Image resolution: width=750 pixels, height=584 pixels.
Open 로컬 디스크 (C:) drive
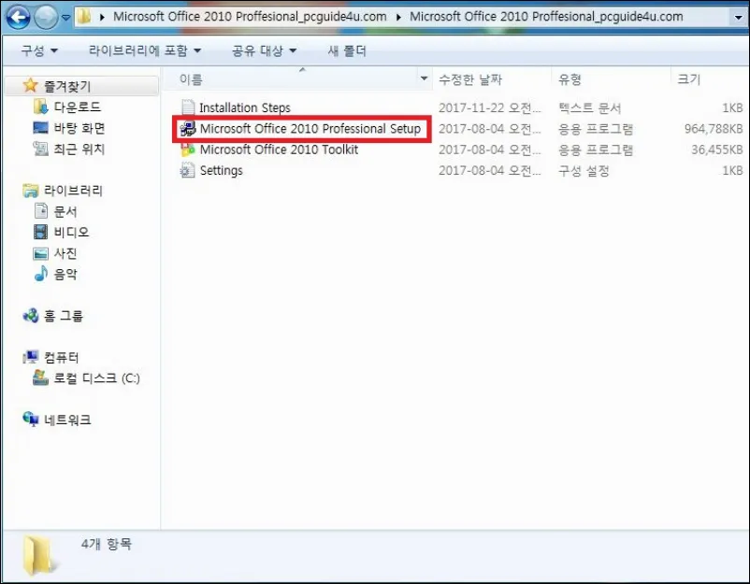(96, 378)
